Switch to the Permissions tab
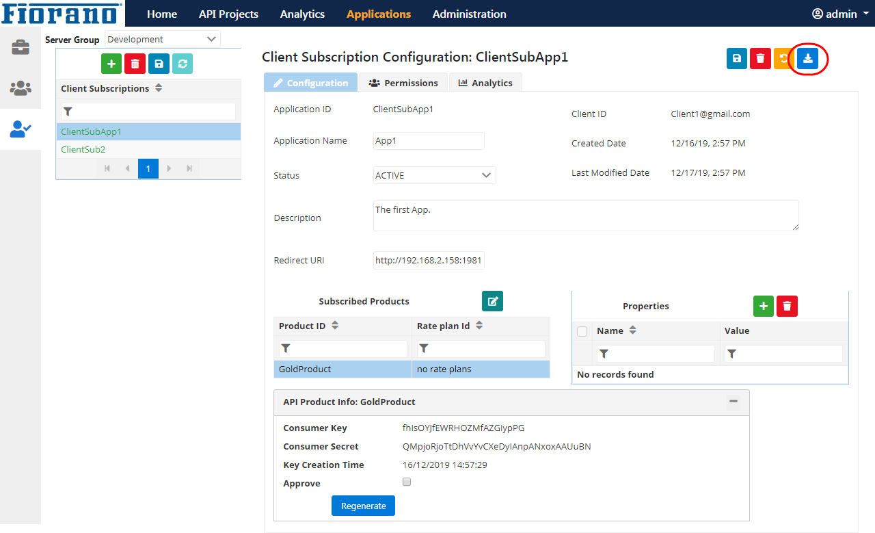Viewport: 875px width, 533px height. click(x=403, y=82)
